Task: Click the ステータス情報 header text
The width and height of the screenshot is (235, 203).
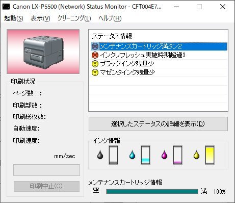Action: tap(112, 36)
